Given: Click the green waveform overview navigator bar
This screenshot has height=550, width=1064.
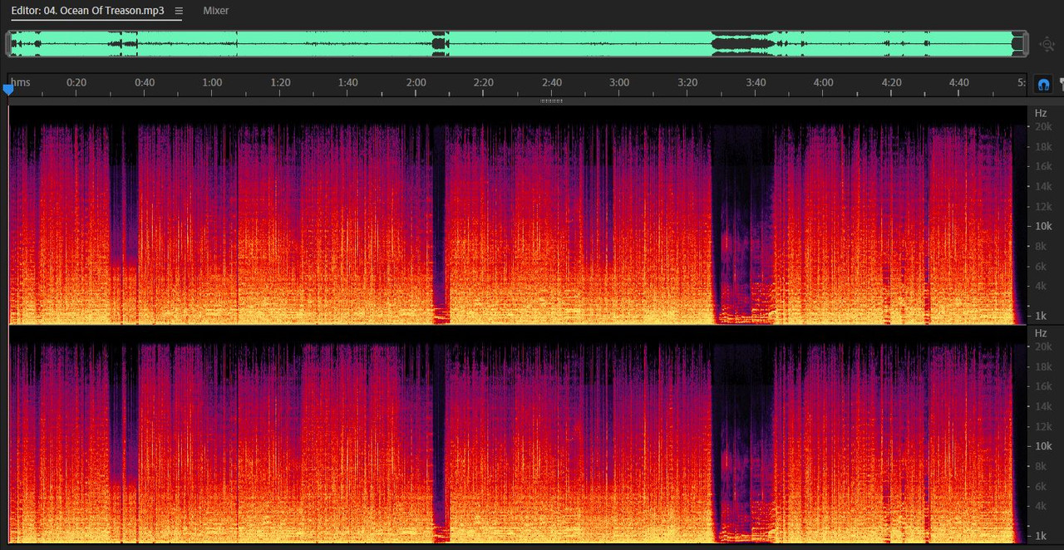Looking at the screenshot, I should 517,44.
